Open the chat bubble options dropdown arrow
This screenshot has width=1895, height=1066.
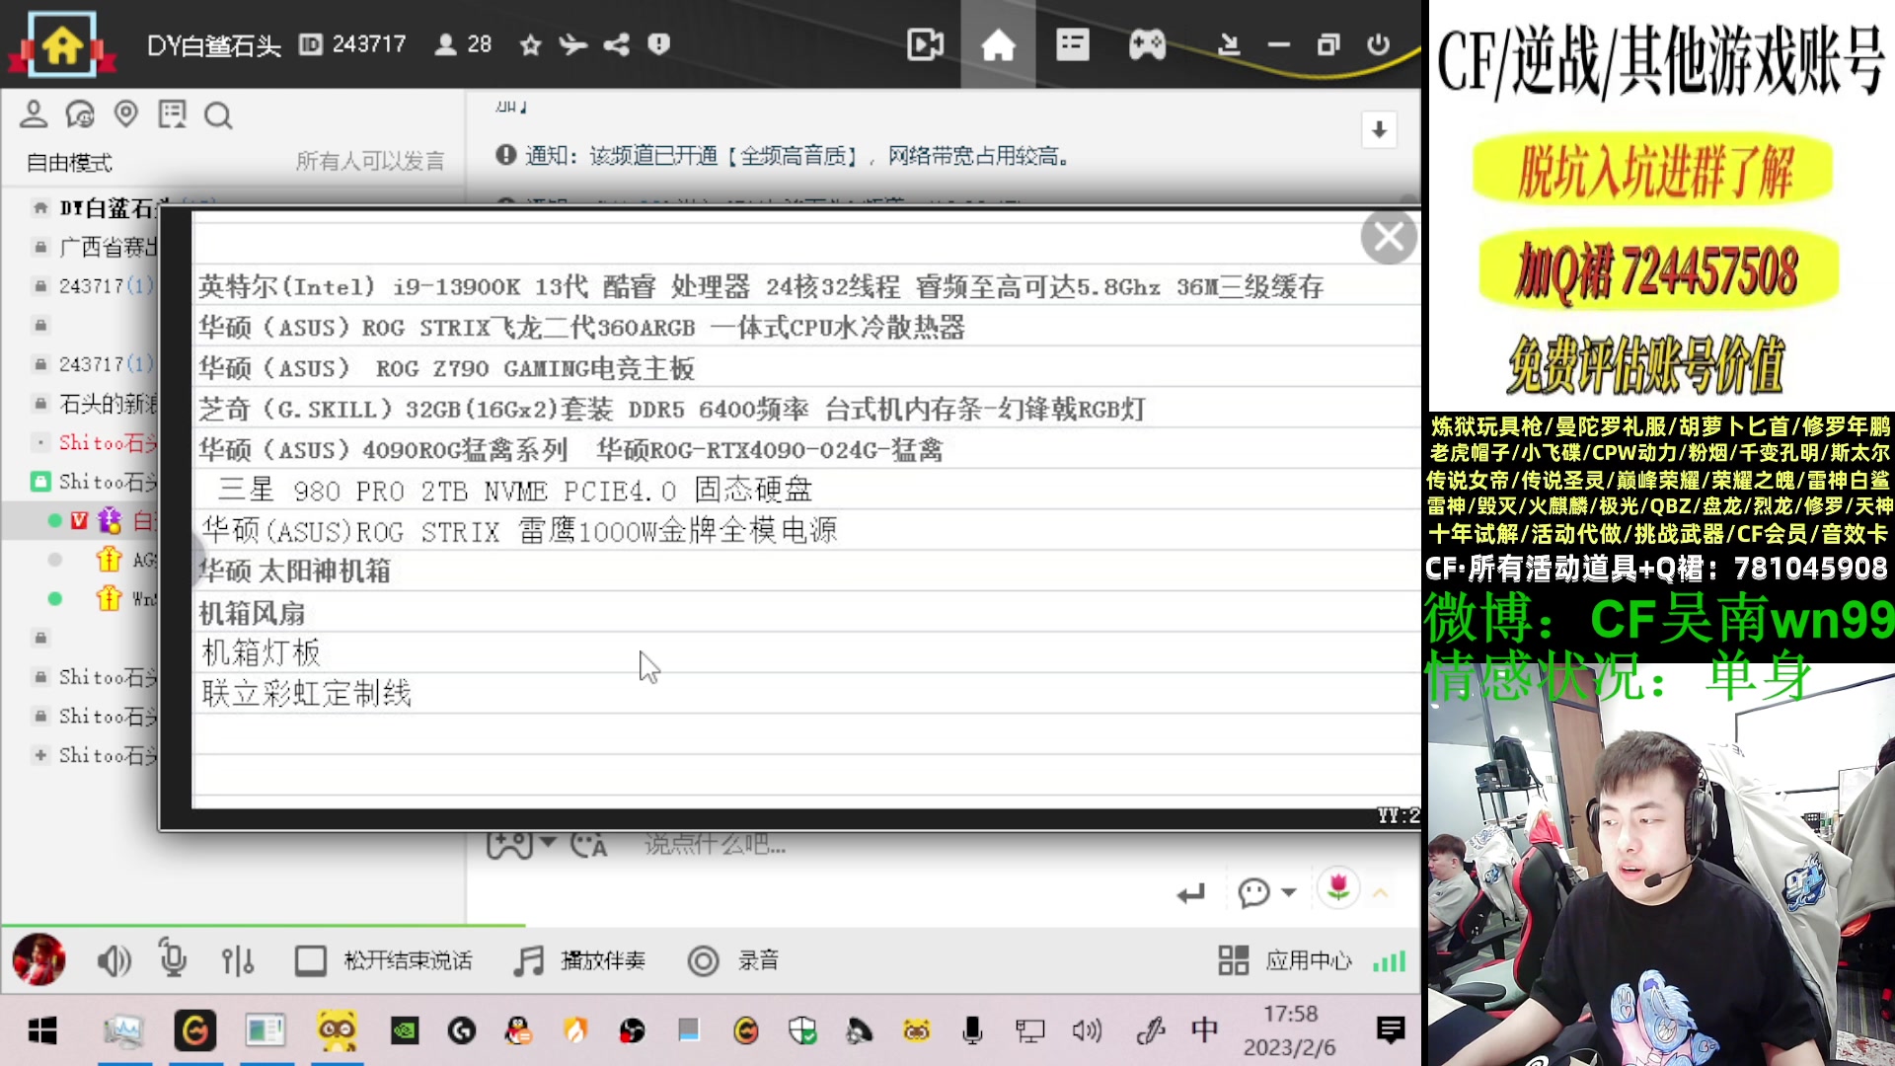1289,892
